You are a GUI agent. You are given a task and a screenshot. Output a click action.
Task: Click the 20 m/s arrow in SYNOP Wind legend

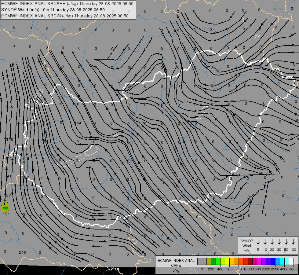pos(272,242)
